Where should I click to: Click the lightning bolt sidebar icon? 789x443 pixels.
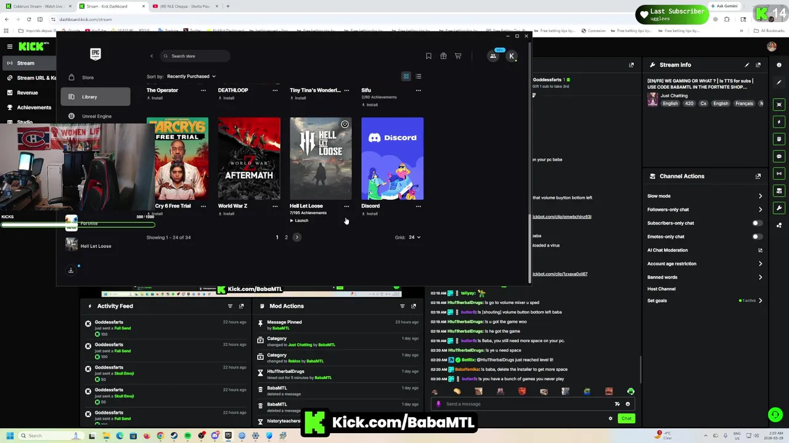779,122
